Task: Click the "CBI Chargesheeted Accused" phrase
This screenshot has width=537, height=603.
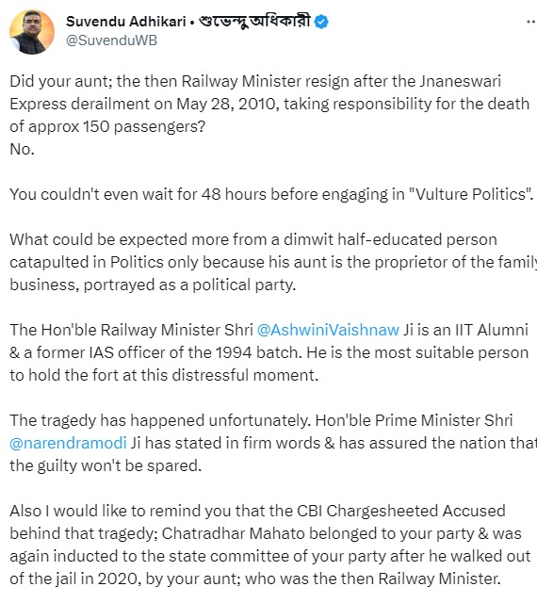Action: click(x=400, y=511)
